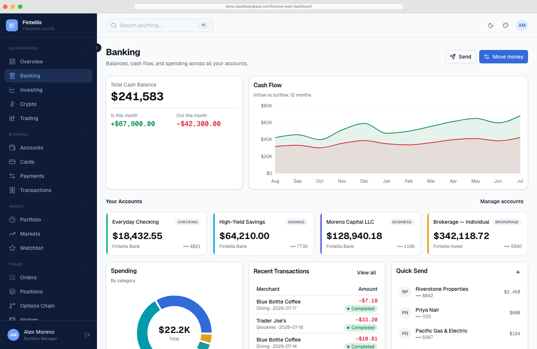
Task: Add a Quick Send recipient plus icon
Action: click(x=518, y=272)
